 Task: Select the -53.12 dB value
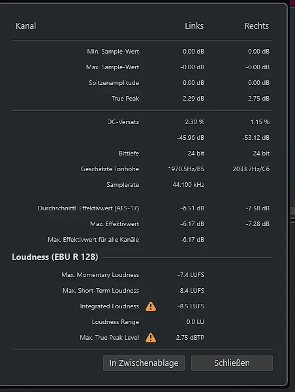pyautogui.click(x=256, y=138)
